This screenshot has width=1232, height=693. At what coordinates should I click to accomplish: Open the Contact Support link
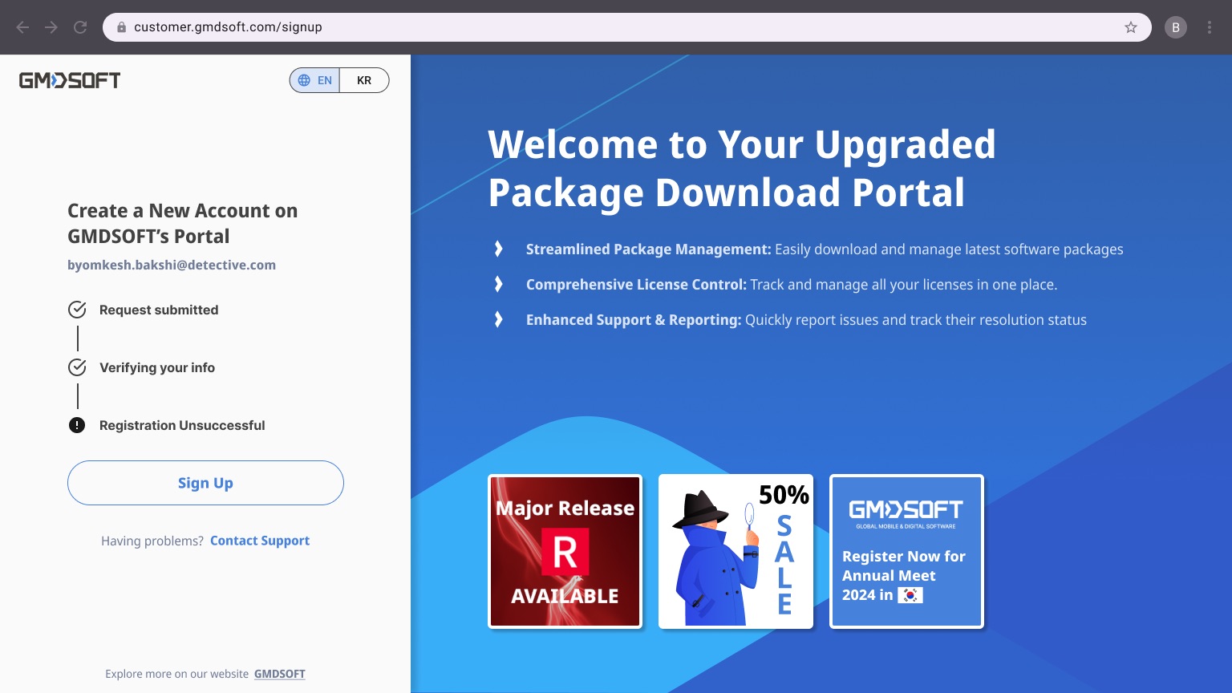click(260, 541)
